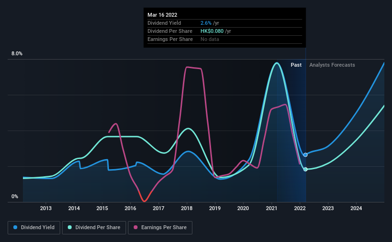Click the 'Mar 16 2022' tooltip date

pos(162,15)
